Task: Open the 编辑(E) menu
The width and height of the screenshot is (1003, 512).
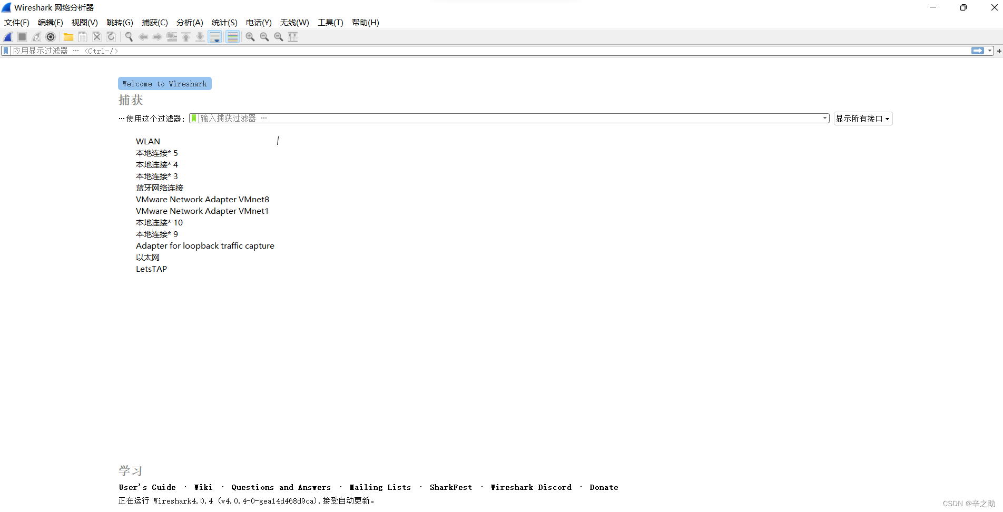Action: pyautogui.click(x=51, y=23)
